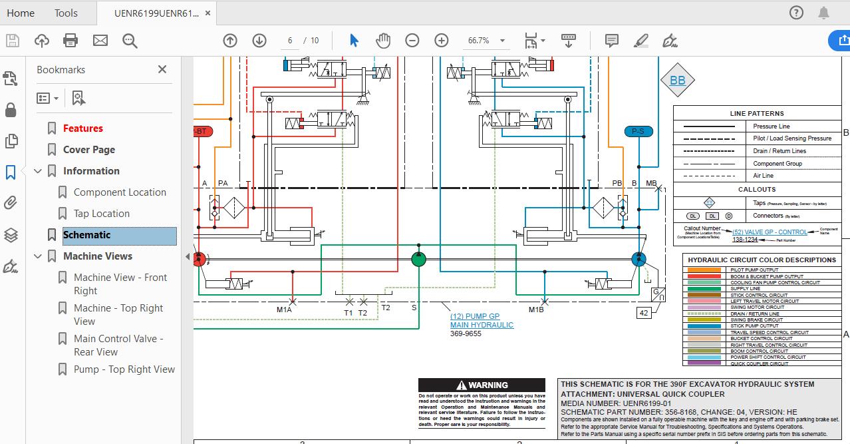850x444 pixels.
Task: Open the Attachments paperclip panel
Action: tap(11, 203)
